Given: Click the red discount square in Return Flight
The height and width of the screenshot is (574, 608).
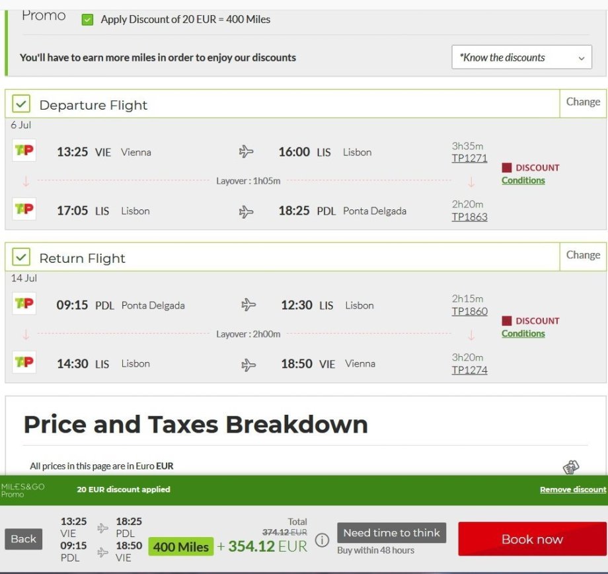Looking at the screenshot, I should 507,321.
